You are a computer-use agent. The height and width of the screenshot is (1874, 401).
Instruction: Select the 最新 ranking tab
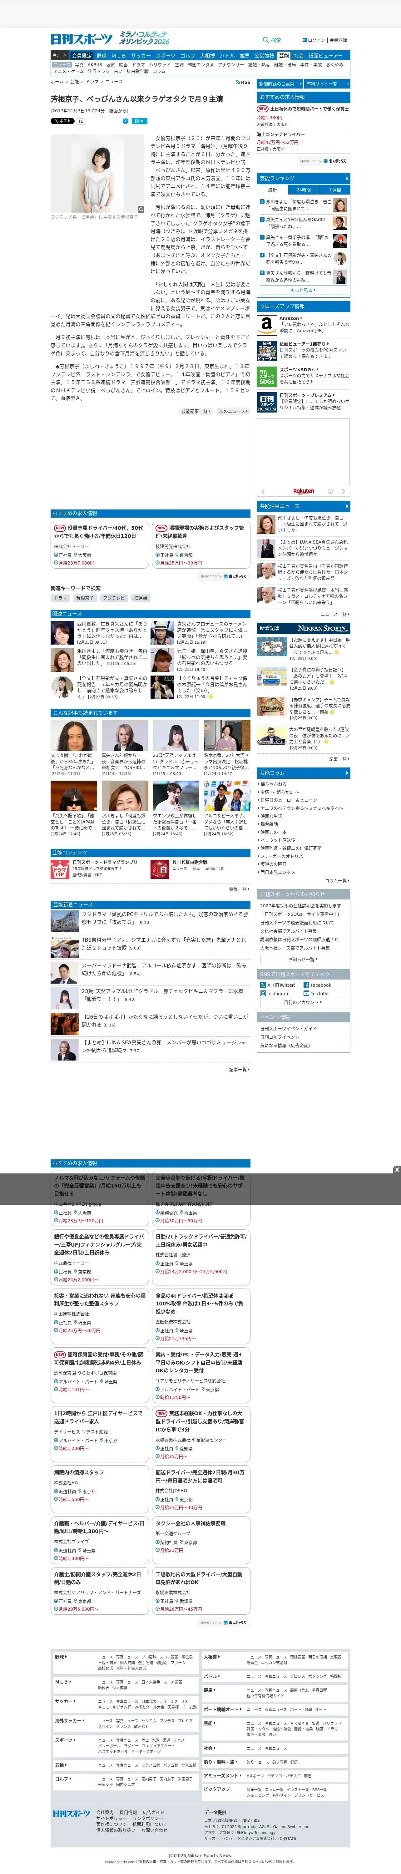(272, 190)
